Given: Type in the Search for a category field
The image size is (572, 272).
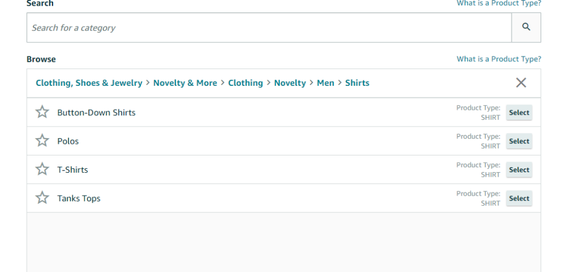Looking at the screenshot, I should 268,27.
